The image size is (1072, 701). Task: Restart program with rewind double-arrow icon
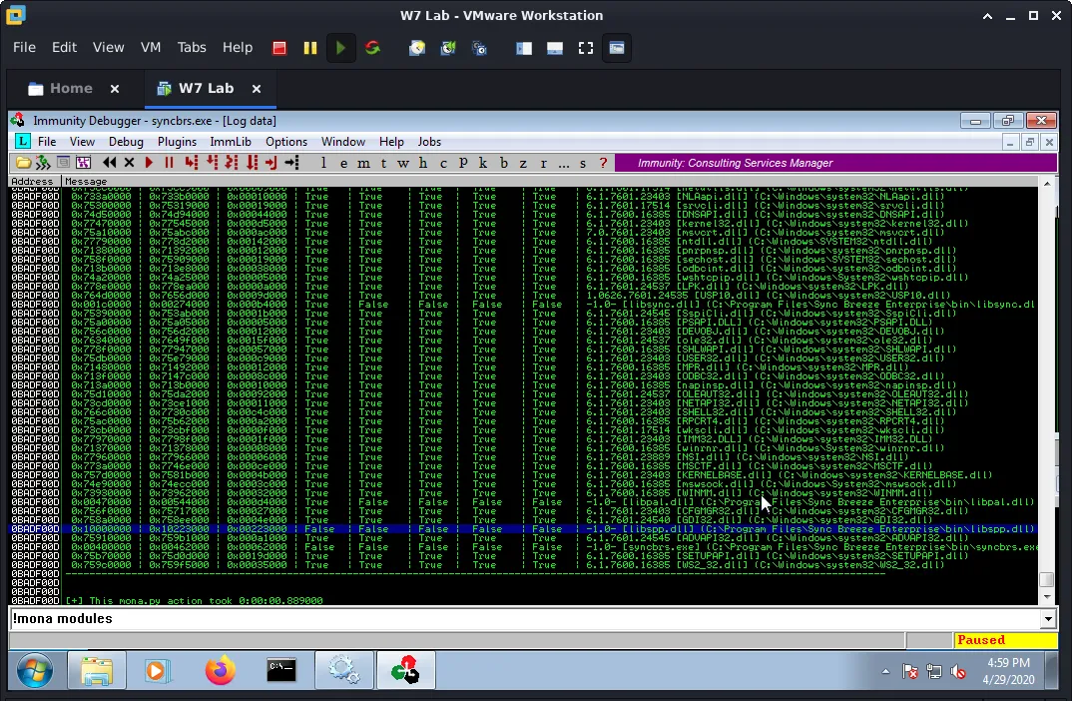109,163
